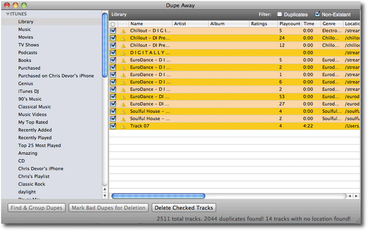Viewport: 368px width, 231px height.
Task: Open the Music playlist in sidebar
Action: [x=24, y=30]
